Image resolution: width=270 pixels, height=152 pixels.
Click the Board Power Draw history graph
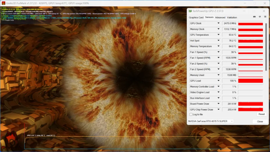(x=251, y=104)
